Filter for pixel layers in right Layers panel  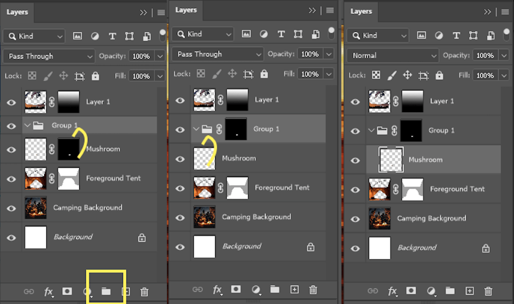point(421,35)
